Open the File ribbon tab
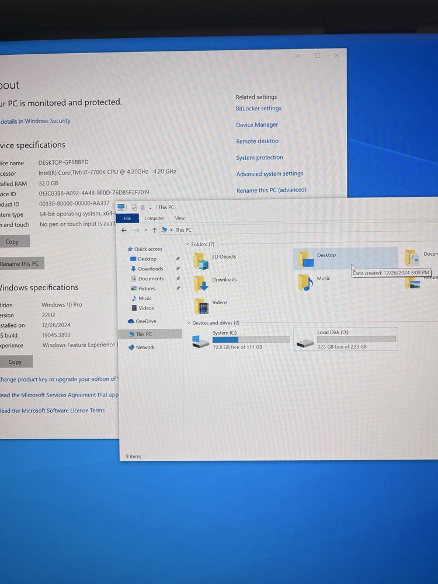438x584 pixels. point(127,218)
